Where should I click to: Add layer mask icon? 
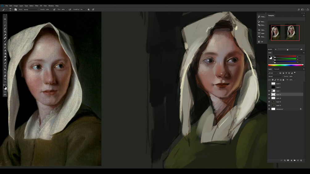point(288,160)
